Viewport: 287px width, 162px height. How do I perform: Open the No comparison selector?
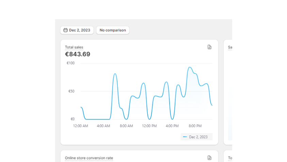tap(113, 30)
